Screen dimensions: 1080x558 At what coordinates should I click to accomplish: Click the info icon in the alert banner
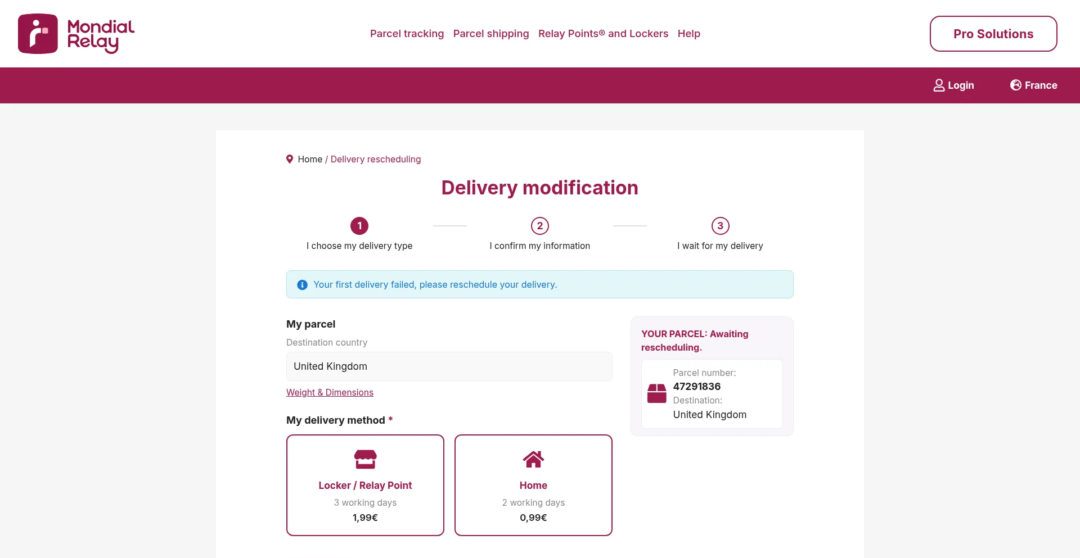pyautogui.click(x=302, y=285)
